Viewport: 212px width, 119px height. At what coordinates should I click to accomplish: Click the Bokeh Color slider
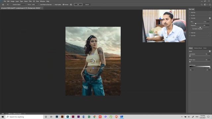point(190,61)
